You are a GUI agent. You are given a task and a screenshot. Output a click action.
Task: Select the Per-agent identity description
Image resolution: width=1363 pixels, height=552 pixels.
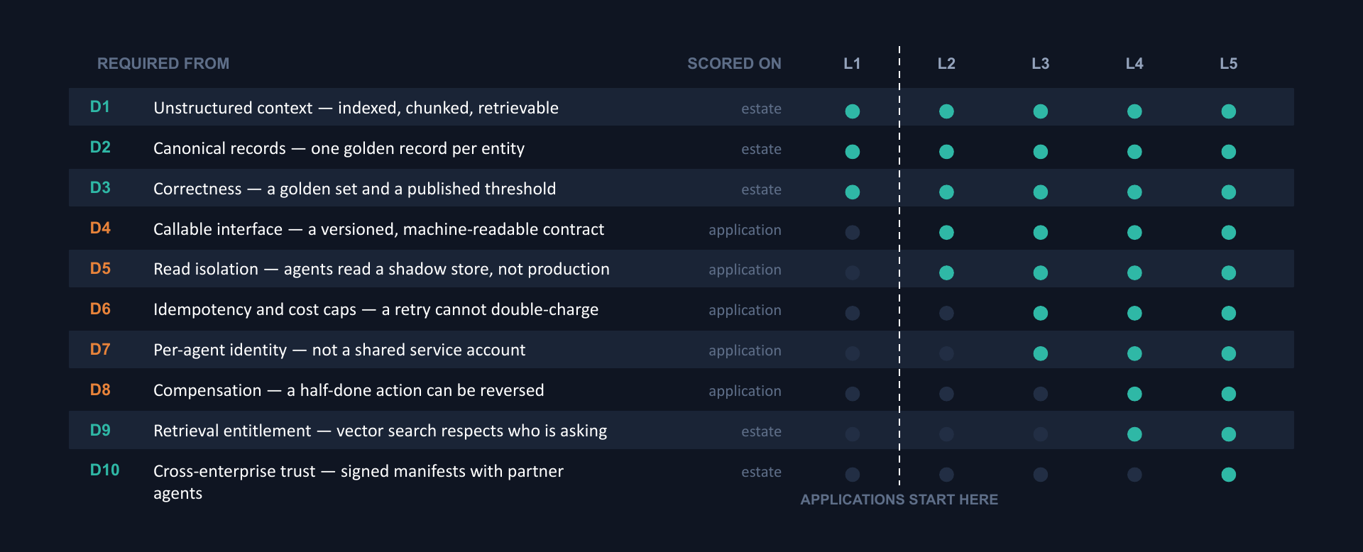339,350
